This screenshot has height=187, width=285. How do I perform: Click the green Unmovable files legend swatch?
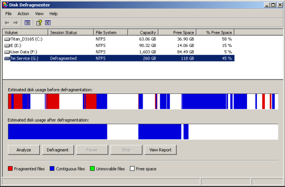tap(92, 169)
